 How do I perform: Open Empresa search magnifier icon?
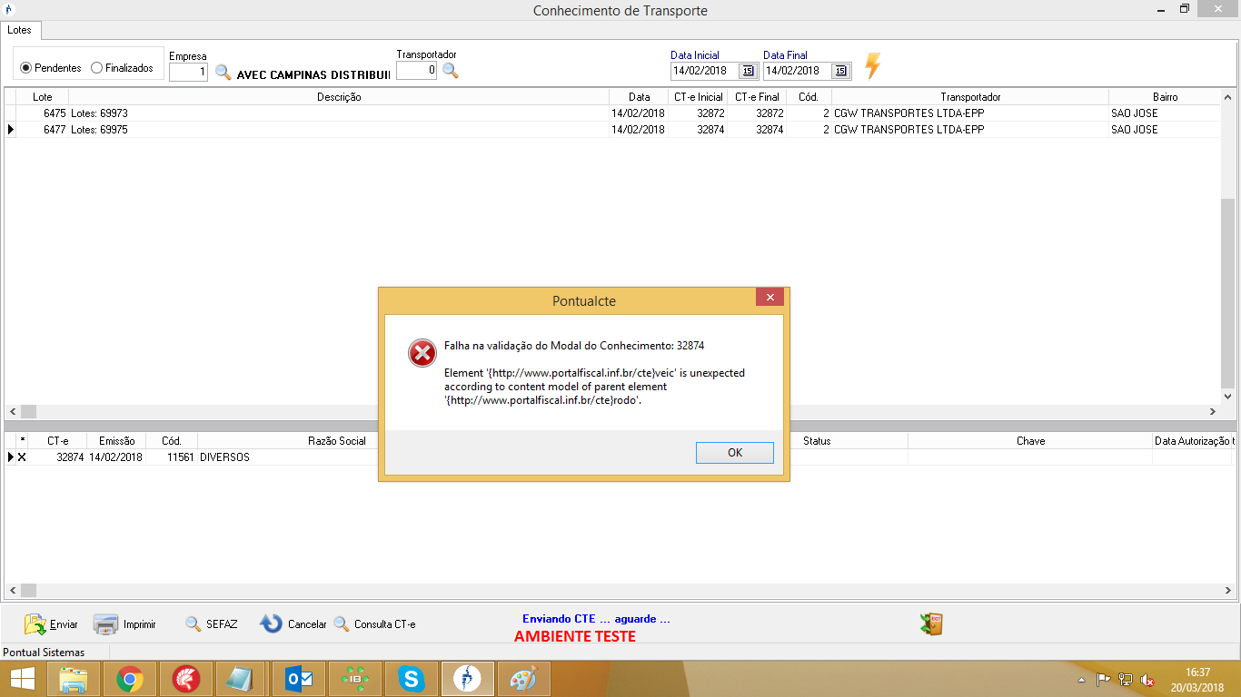[x=223, y=72]
